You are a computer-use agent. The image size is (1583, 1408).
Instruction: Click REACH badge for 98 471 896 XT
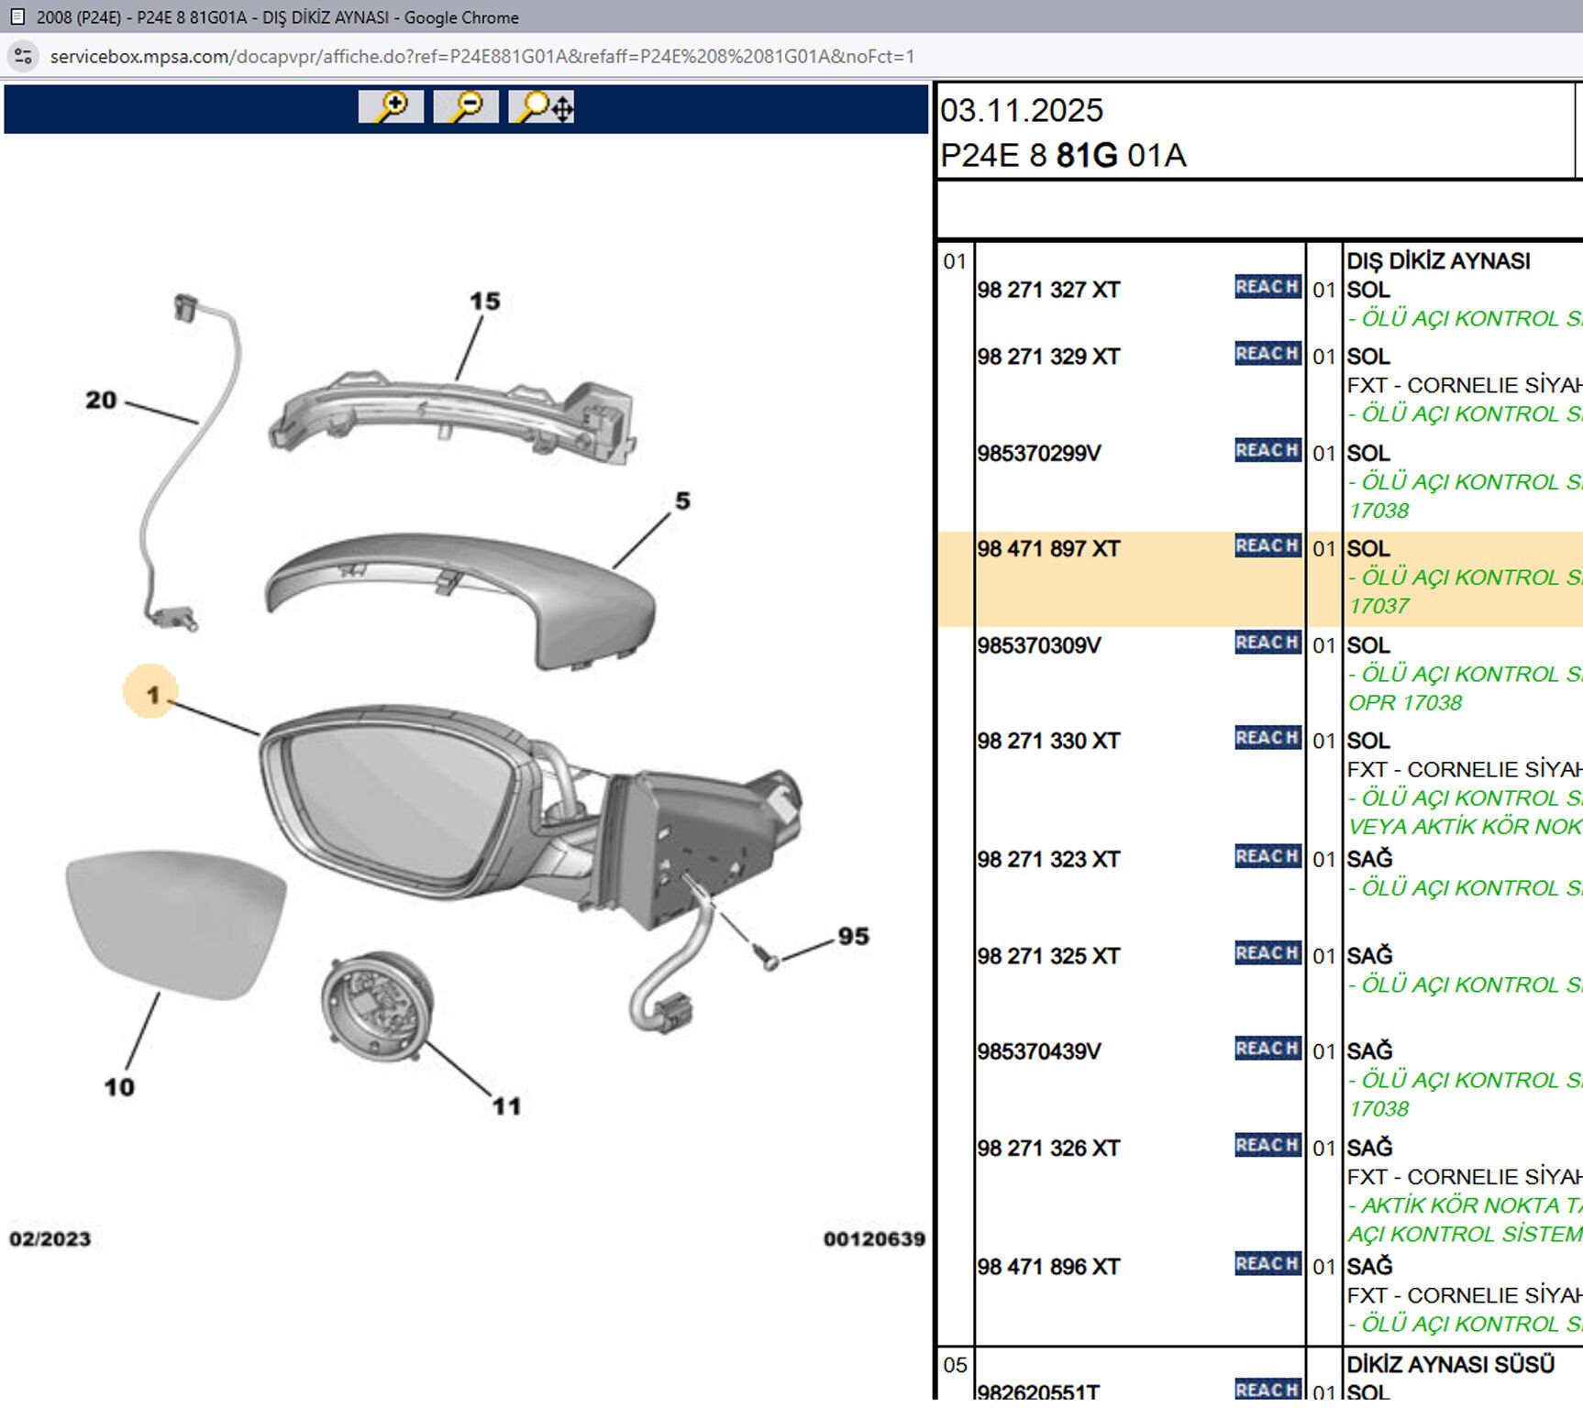point(1267,1264)
